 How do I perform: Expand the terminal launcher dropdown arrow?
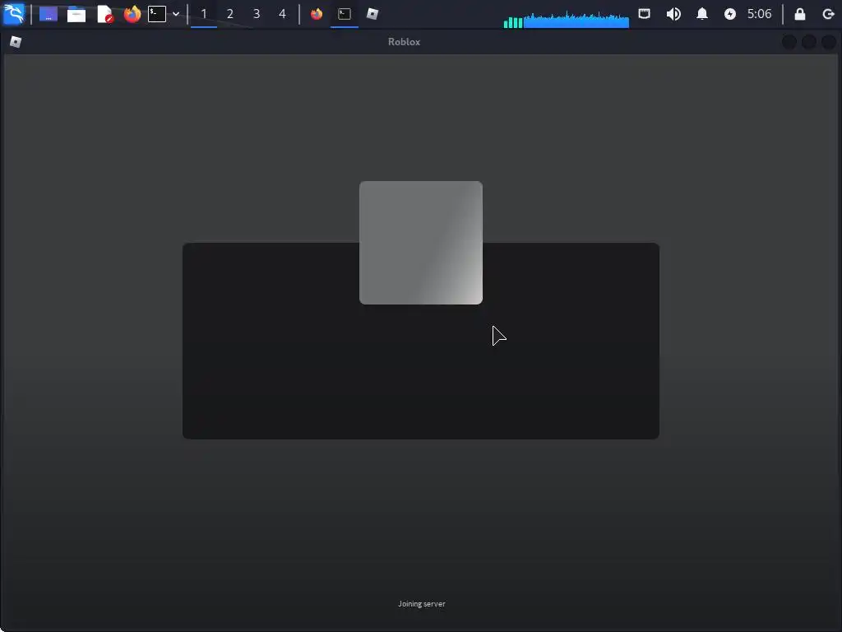(x=176, y=14)
